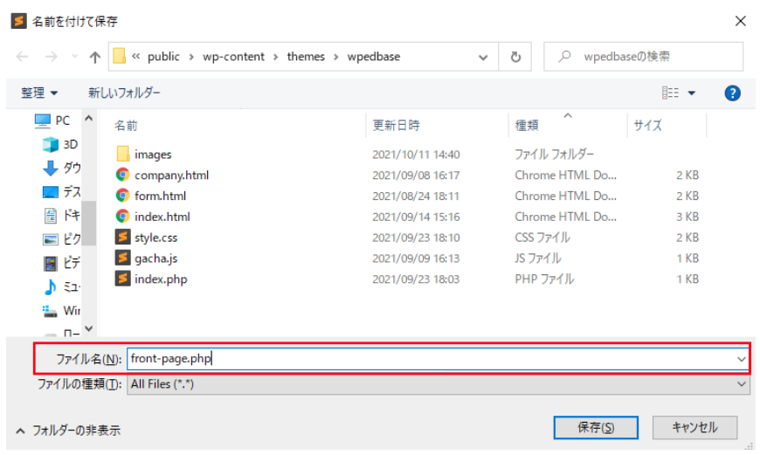Click the sidebar scroll up arrow
This screenshot has height=455, width=760.
point(89,118)
